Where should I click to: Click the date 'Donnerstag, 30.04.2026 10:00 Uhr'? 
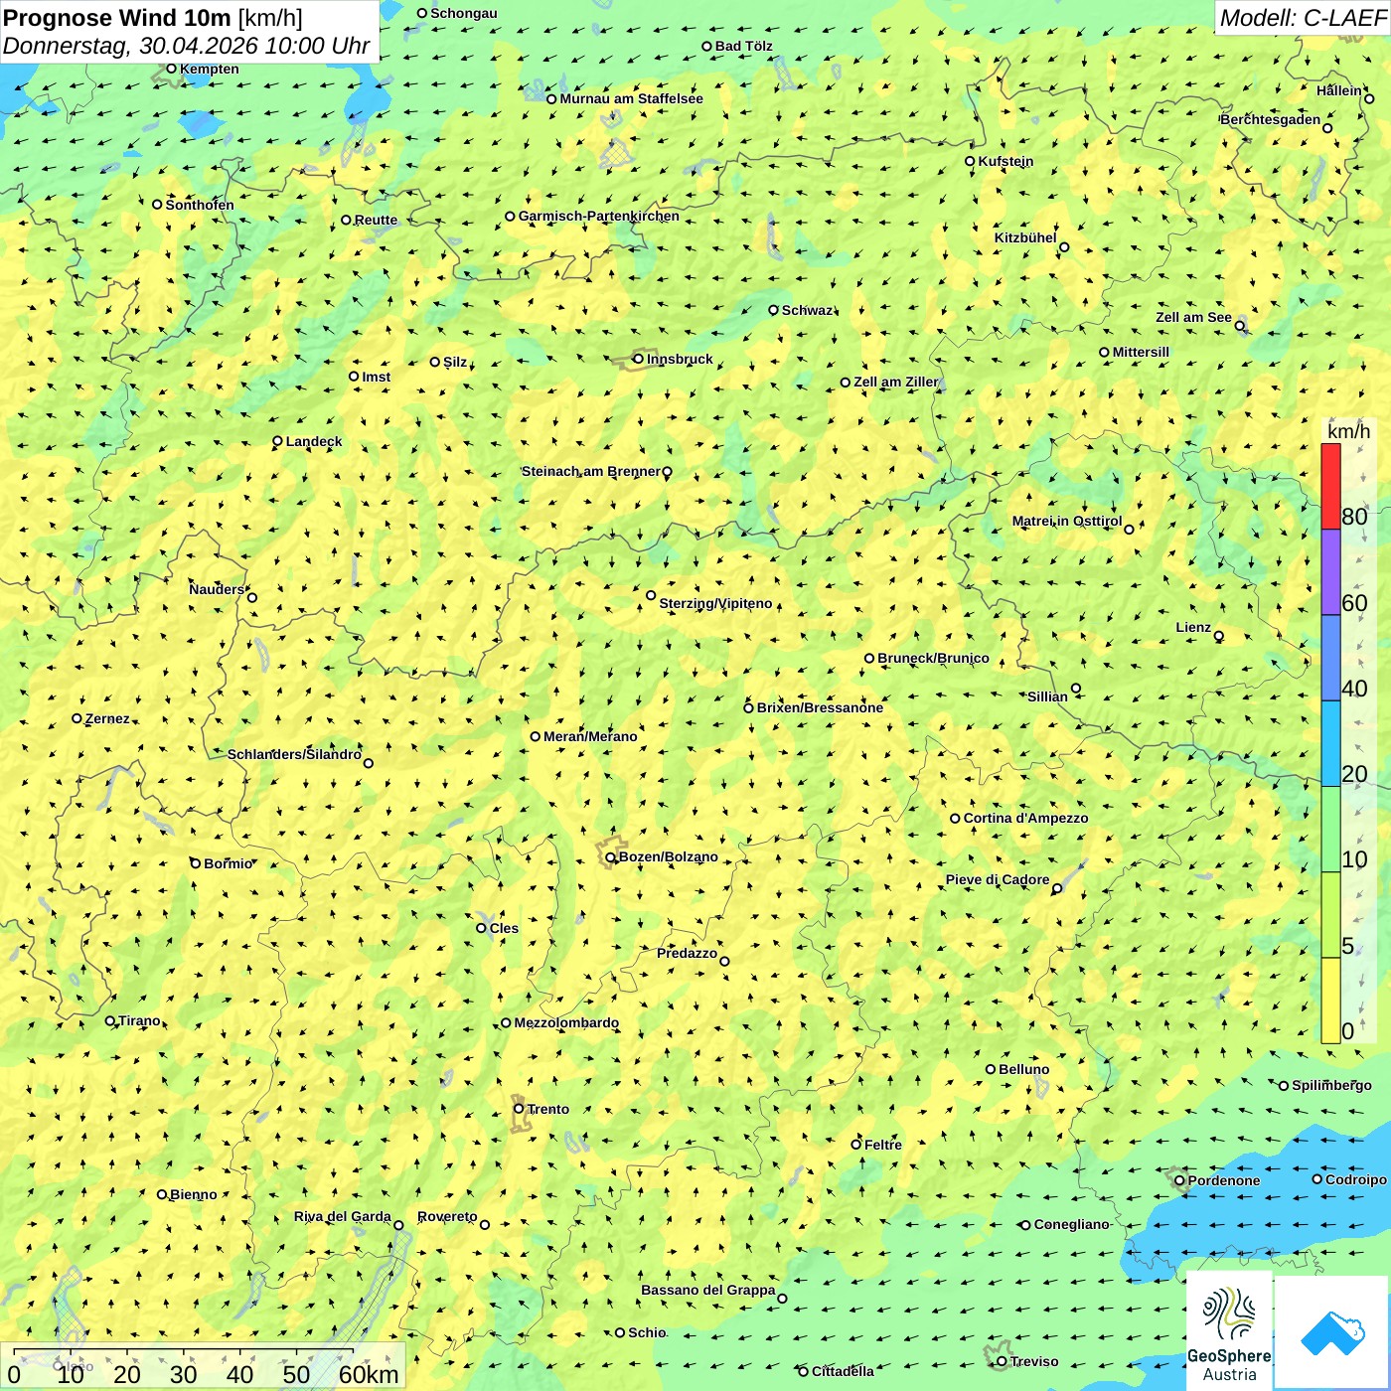[x=186, y=46]
